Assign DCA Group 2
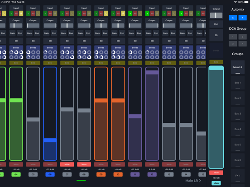This screenshot has width=250, height=187. (x=242, y=37)
